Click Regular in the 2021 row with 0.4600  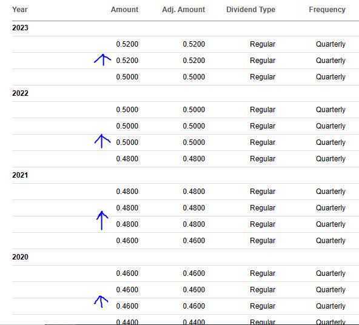point(263,241)
